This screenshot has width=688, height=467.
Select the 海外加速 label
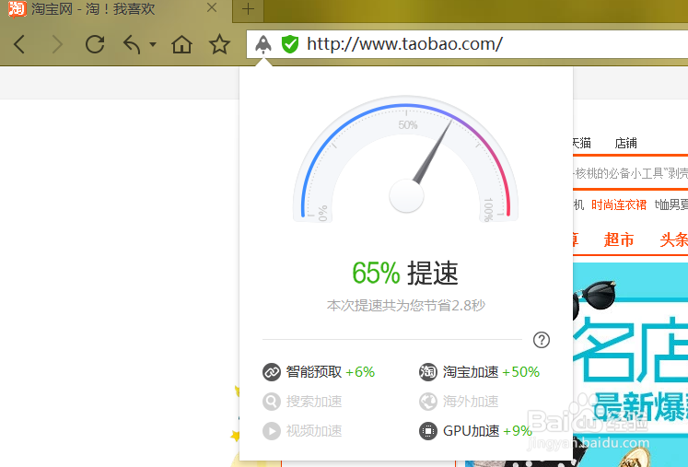click(471, 402)
